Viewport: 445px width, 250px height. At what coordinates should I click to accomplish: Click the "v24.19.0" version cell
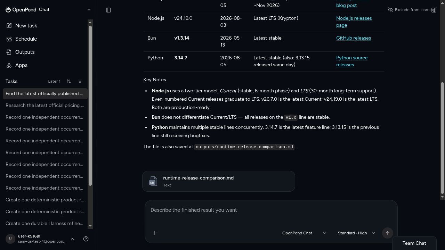click(183, 18)
